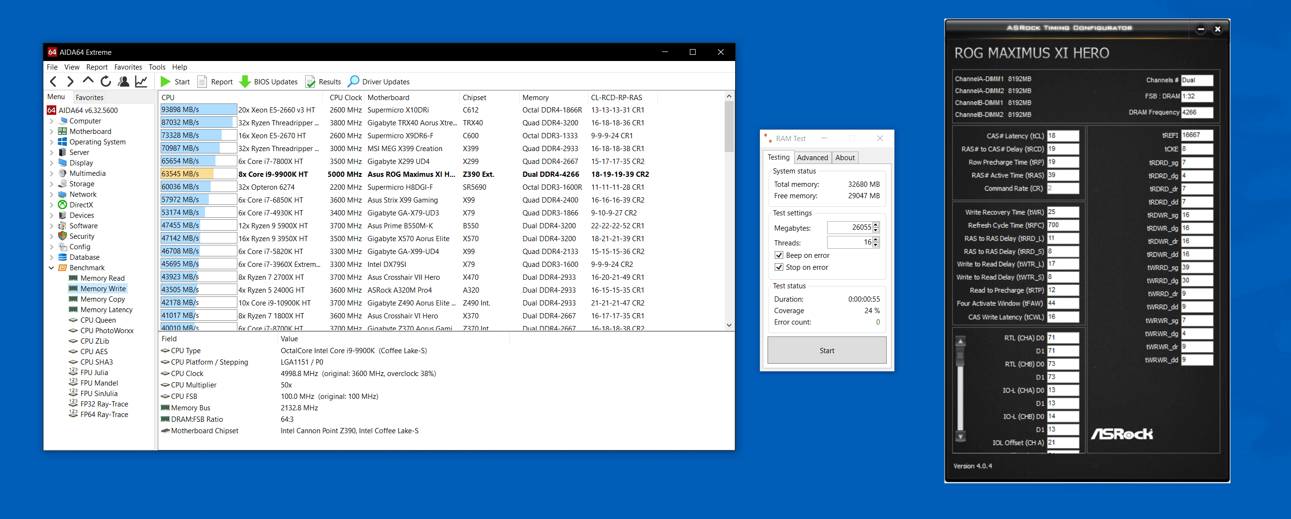Select the DirectX tree node

tap(81, 205)
